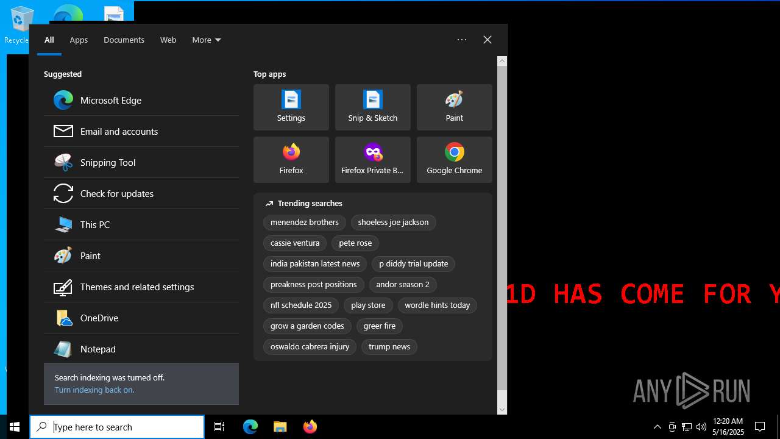
Task: Click the network tray icon
Action: point(687,427)
